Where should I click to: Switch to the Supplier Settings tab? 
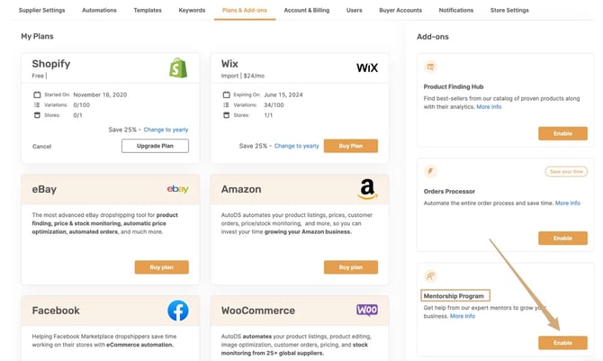pos(42,11)
